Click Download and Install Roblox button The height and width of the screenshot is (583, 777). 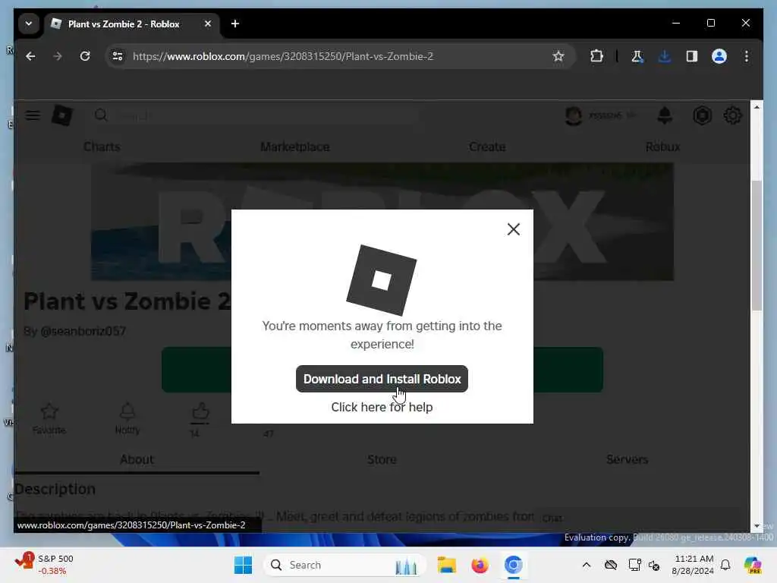pyautogui.click(x=382, y=379)
